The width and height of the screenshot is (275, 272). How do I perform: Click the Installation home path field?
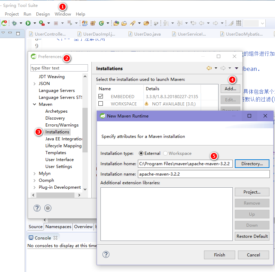pyautogui.click(x=185, y=164)
